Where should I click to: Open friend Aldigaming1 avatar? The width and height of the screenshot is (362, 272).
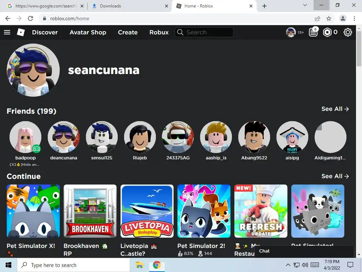coord(331,137)
